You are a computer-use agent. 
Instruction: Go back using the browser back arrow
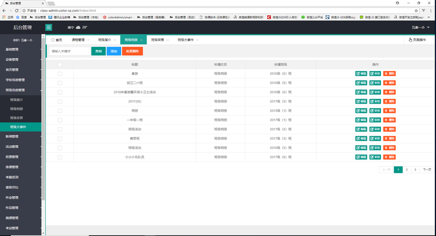click(x=4, y=10)
